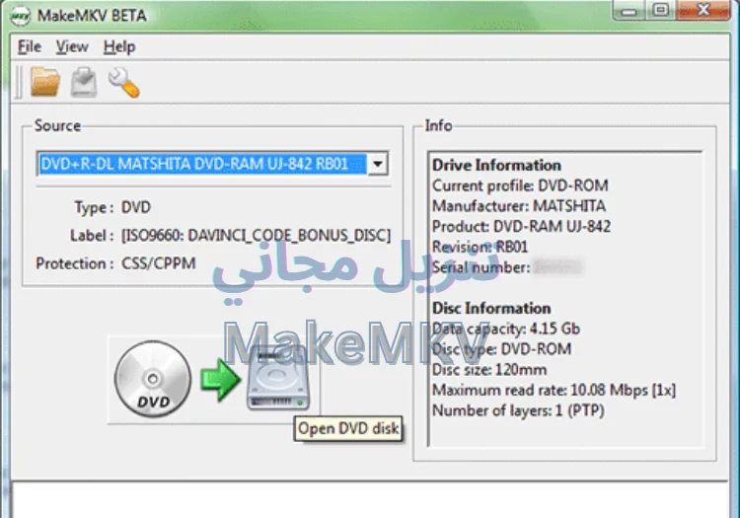
Task: Click the backup disc toolbar icon
Action: pos(84,82)
